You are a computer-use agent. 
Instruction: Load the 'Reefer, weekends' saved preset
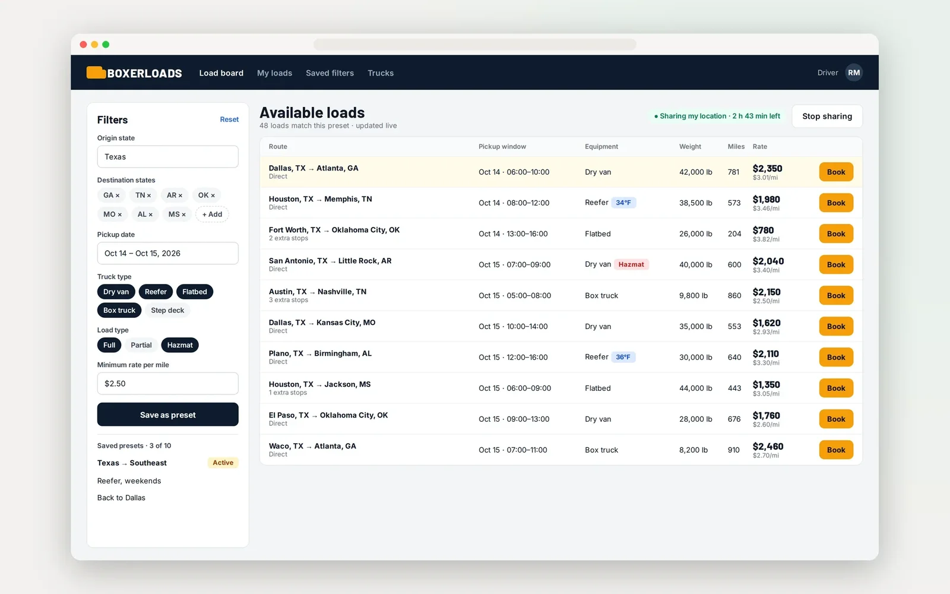(129, 481)
